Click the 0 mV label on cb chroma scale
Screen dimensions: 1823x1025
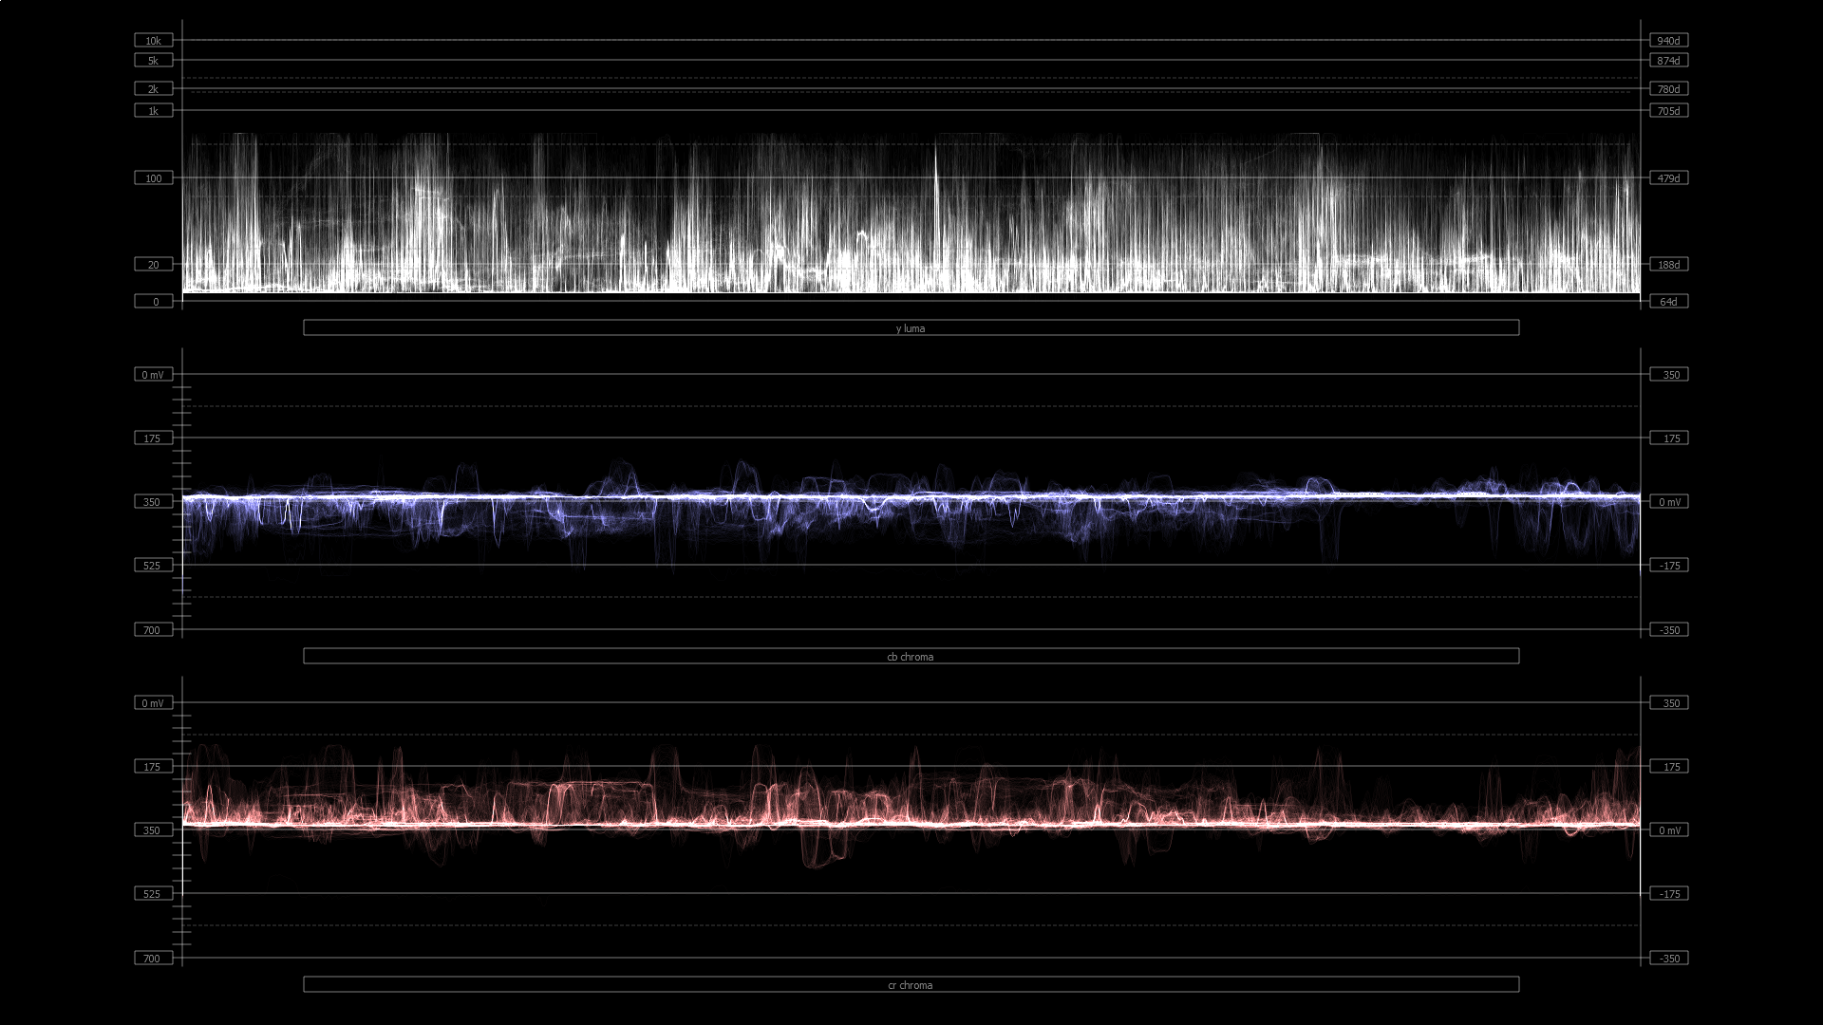(153, 374)
